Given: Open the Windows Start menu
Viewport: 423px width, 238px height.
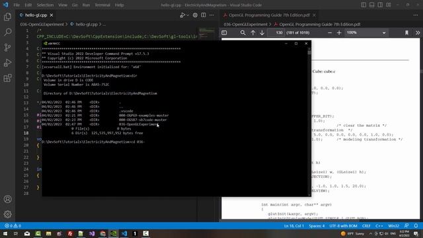Looking at the screenshot, I should point(5,233).
